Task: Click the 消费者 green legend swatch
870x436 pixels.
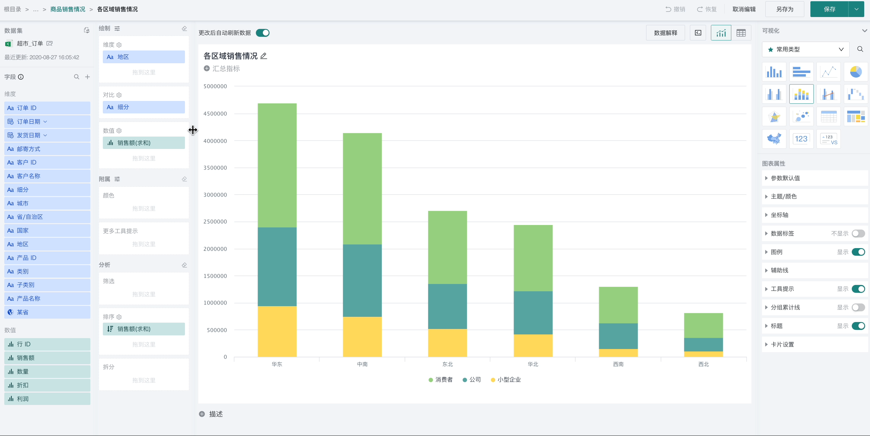Action: coord(431,380)
